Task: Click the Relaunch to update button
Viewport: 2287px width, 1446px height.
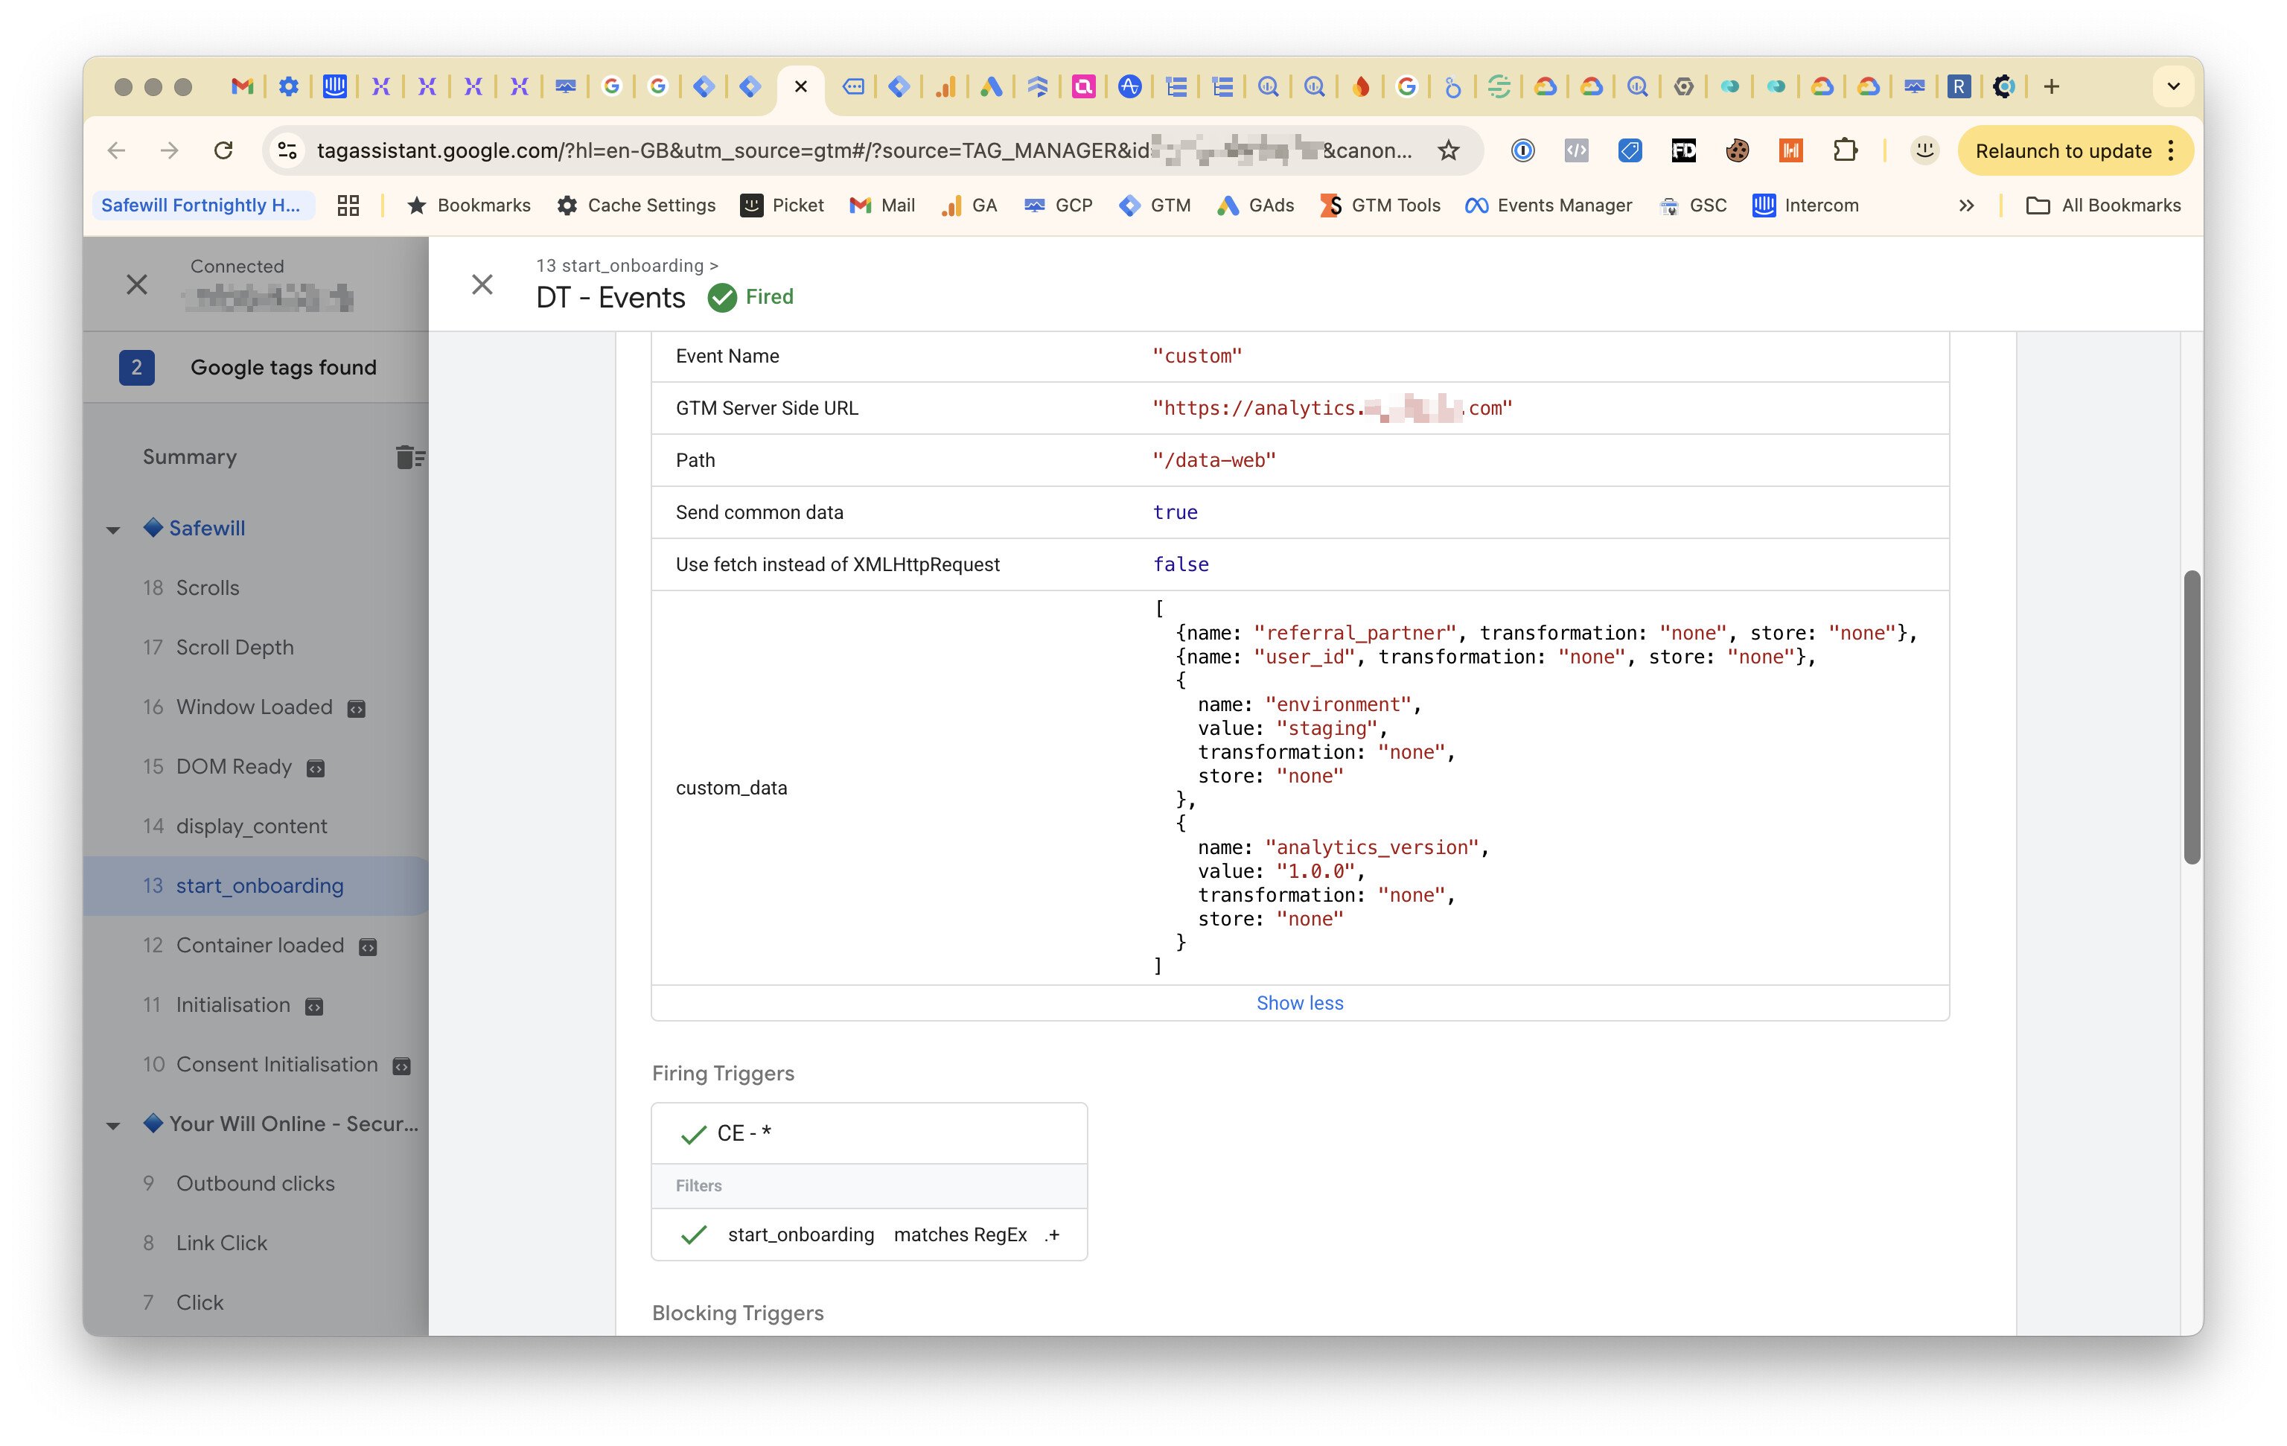Action: [x=2063, y=150]
